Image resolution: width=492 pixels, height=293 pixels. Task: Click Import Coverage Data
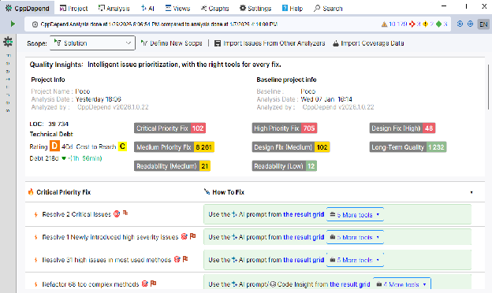click(368, 43)
